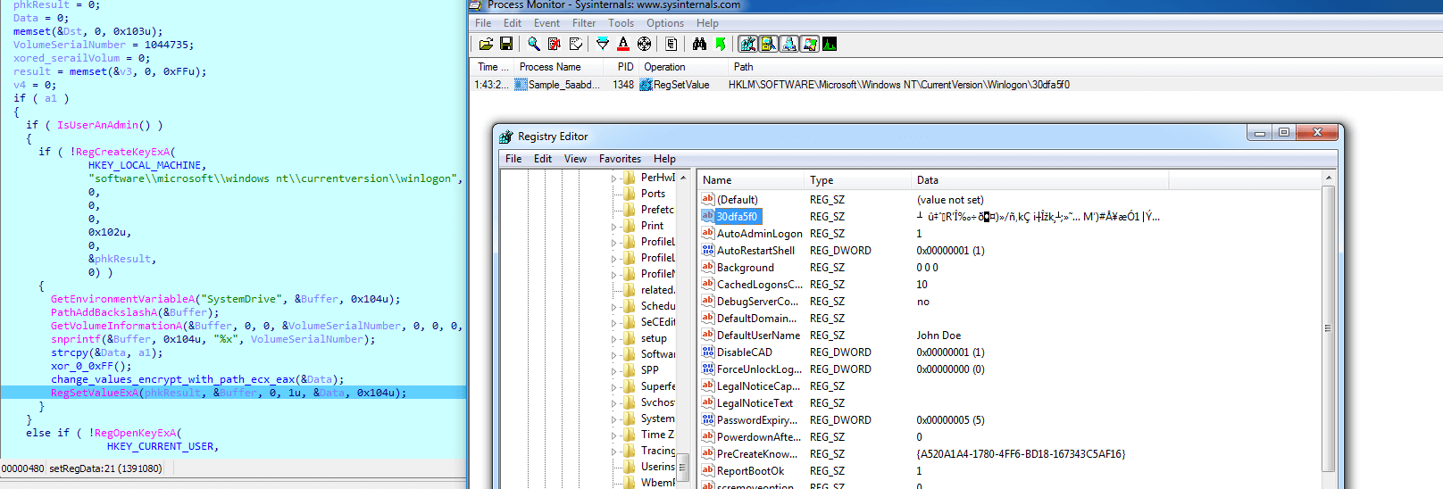Open the Filter funnel icon
The image size is (1443, 489).
(603, 44)
